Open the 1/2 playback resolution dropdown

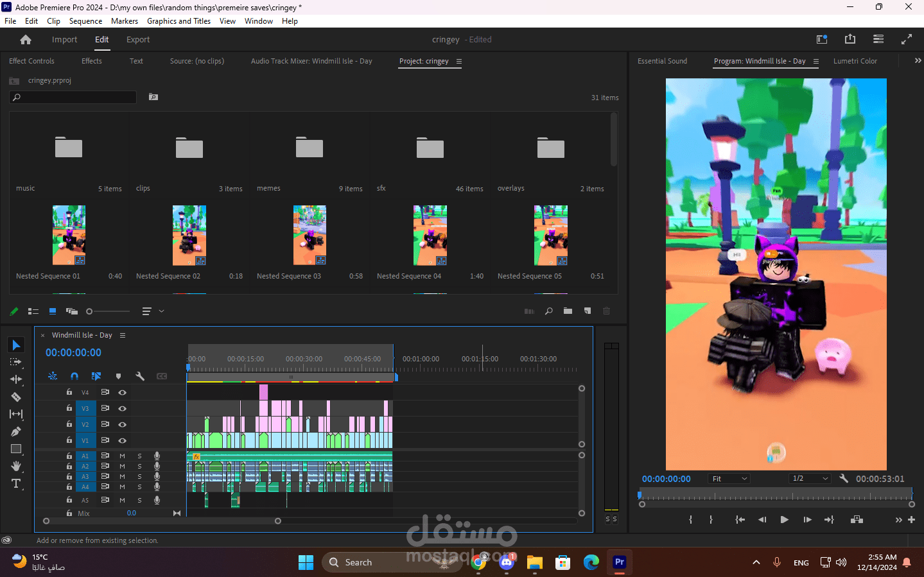coord(810,479)
